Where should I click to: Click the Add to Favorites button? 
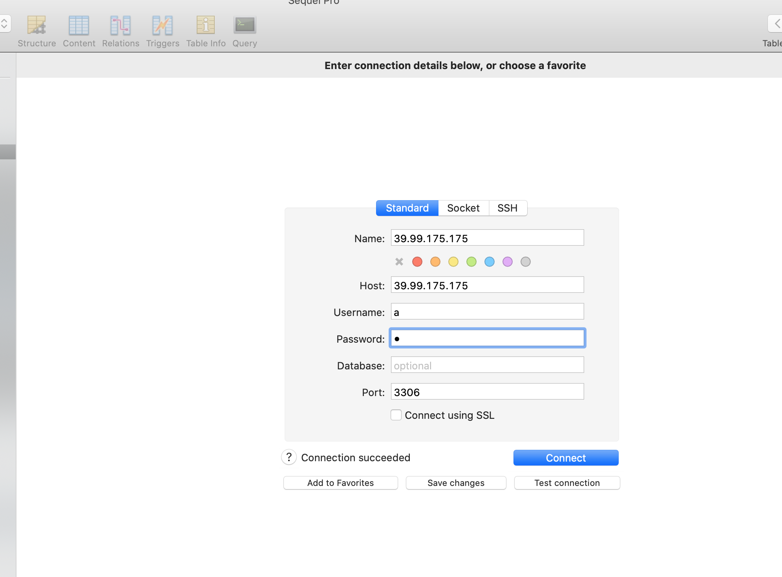coord(340,483)
